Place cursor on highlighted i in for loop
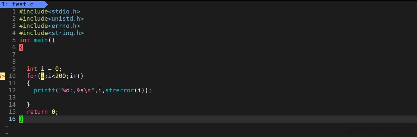This screenshot has height=137, width=417. click(x=42, y=76)
